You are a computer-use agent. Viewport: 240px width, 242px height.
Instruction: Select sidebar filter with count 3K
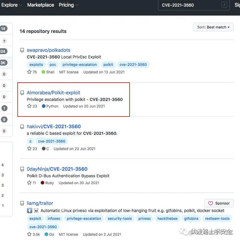click(6, 63)
